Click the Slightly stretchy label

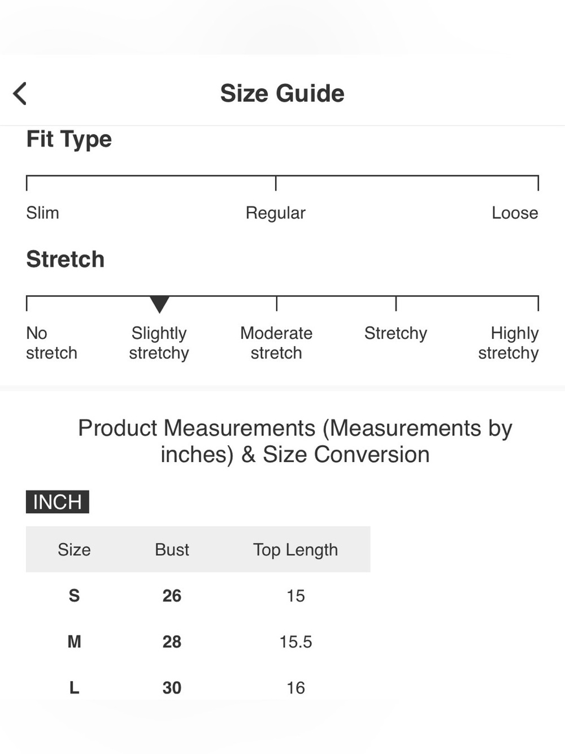tap(159, 343)
